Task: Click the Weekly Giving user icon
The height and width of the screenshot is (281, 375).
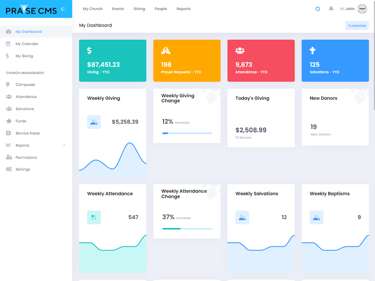Action: (x=94, y=122)
